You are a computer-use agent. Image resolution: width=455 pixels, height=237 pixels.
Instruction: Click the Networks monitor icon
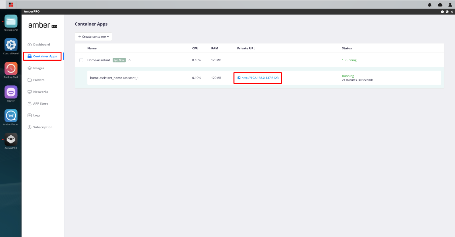(30, 92)
